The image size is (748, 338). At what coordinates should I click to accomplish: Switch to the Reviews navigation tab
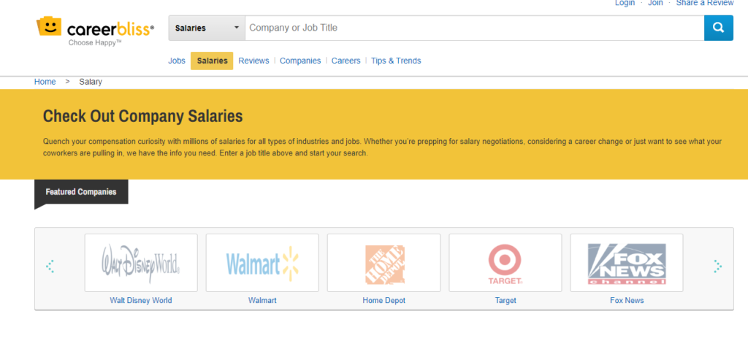click(253, 61)
